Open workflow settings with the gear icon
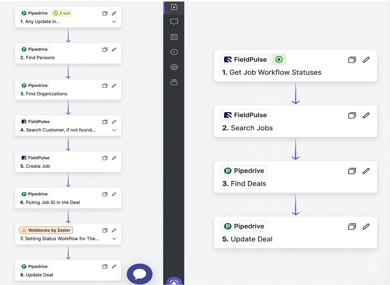Image resolution: width=390 pixels, height=285 pixels. click(174, 67)
